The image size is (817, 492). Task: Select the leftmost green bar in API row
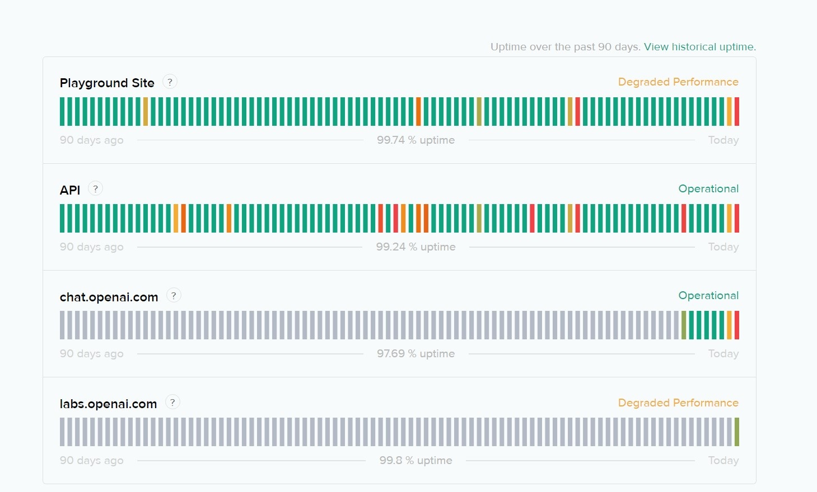[62, 218]
